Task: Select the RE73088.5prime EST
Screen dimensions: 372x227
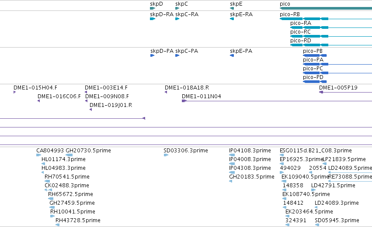Action: tap(350, 181)
